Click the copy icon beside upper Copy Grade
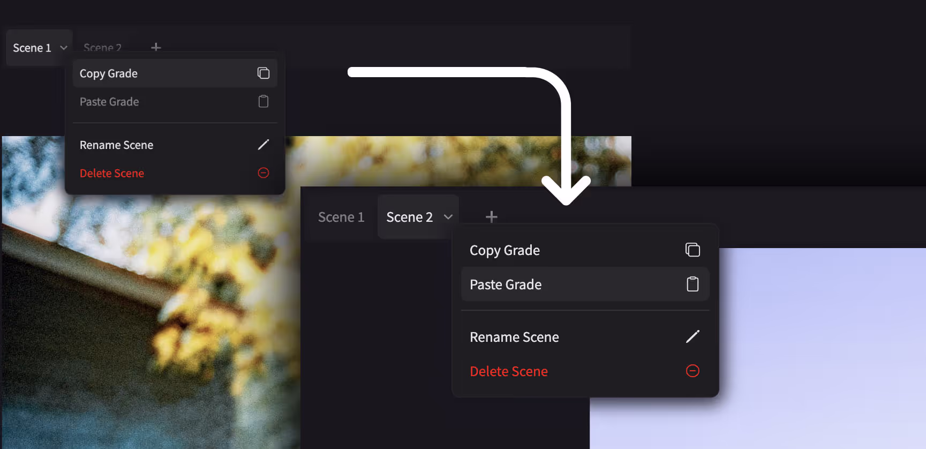This screenshot has width=926, height=449. pyautogui.click(x=263, y=73)
